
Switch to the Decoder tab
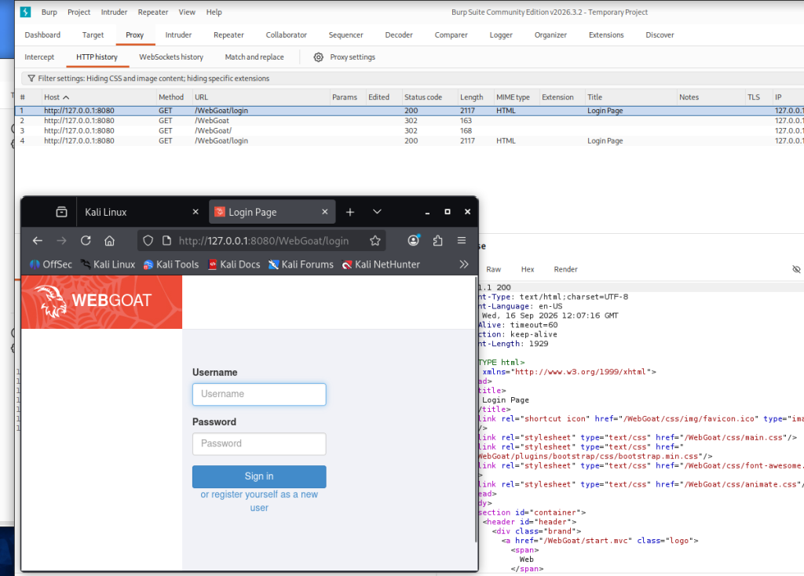[x=399, y=35]
